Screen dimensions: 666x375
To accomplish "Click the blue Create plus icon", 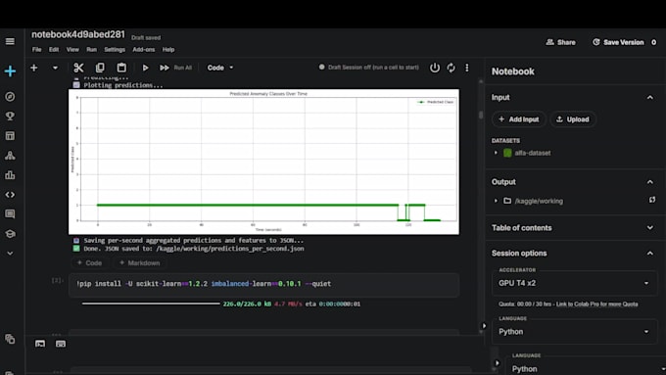I will 10,70.
